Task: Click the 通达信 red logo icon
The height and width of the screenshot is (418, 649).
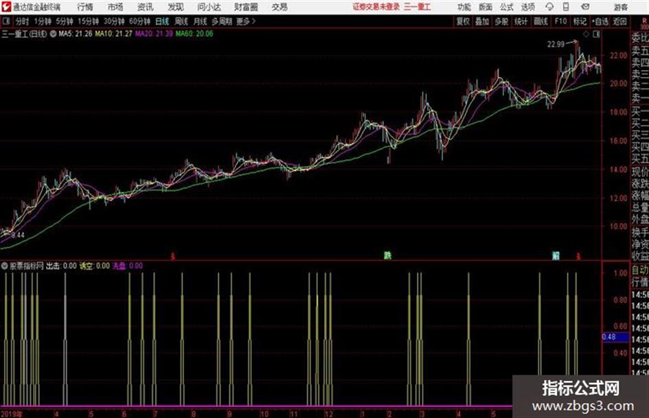Action: pos(5,7)
